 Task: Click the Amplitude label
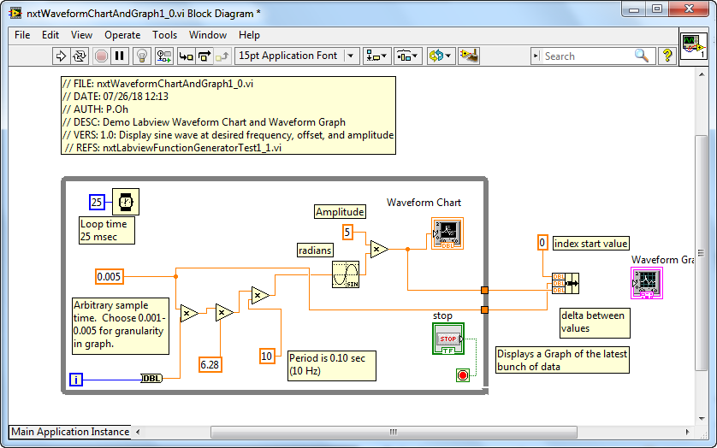[x=340, y=212]
